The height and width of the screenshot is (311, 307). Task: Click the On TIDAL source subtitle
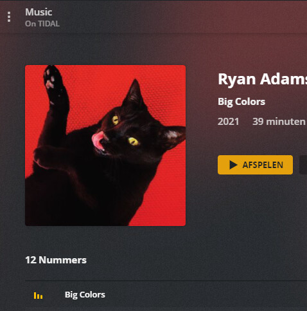pyautogui.click(x=42, y=24)
